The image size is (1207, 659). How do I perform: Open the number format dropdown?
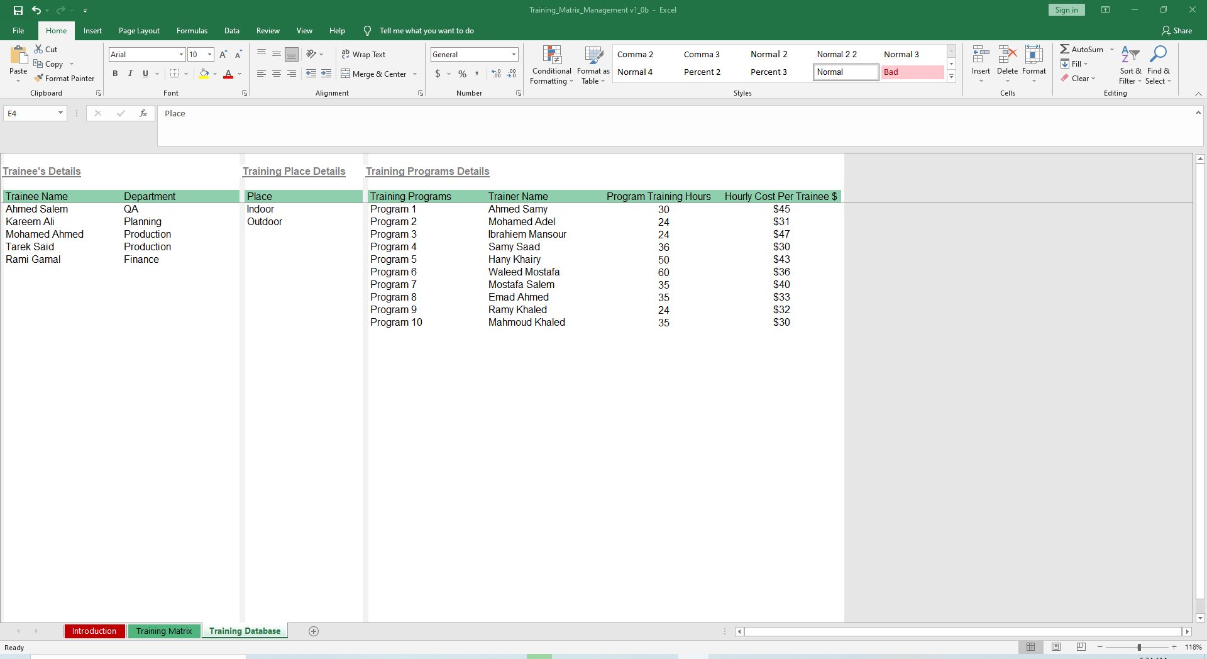(x=514, y=55)
